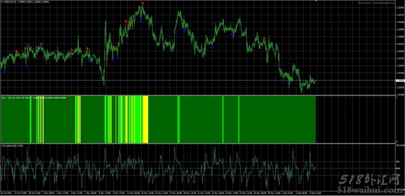Select the red sell arrow near 30 Nov

click(264, 38)
